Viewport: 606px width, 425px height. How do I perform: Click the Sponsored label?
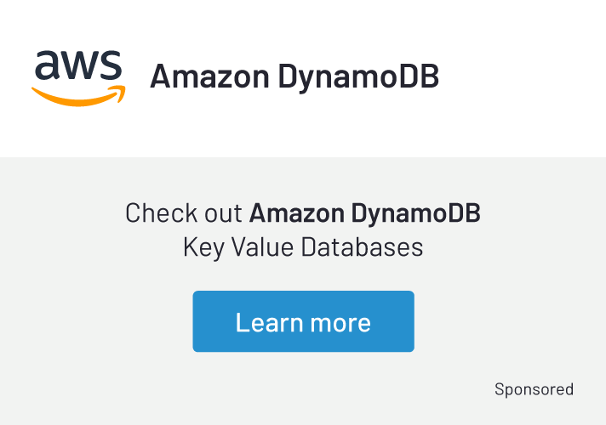tap(534, 389)
